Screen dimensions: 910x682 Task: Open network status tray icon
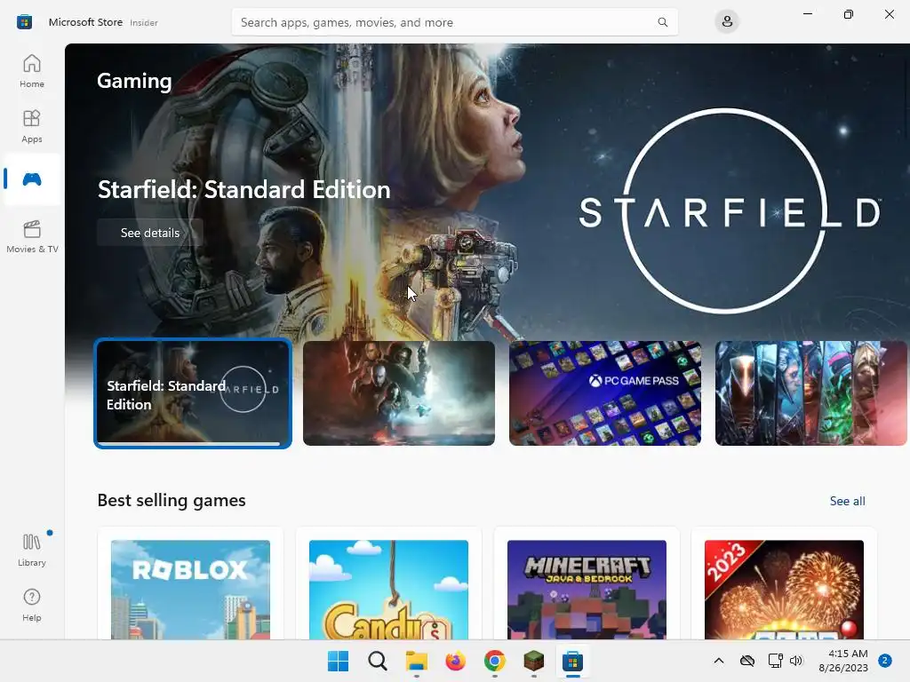775,661
